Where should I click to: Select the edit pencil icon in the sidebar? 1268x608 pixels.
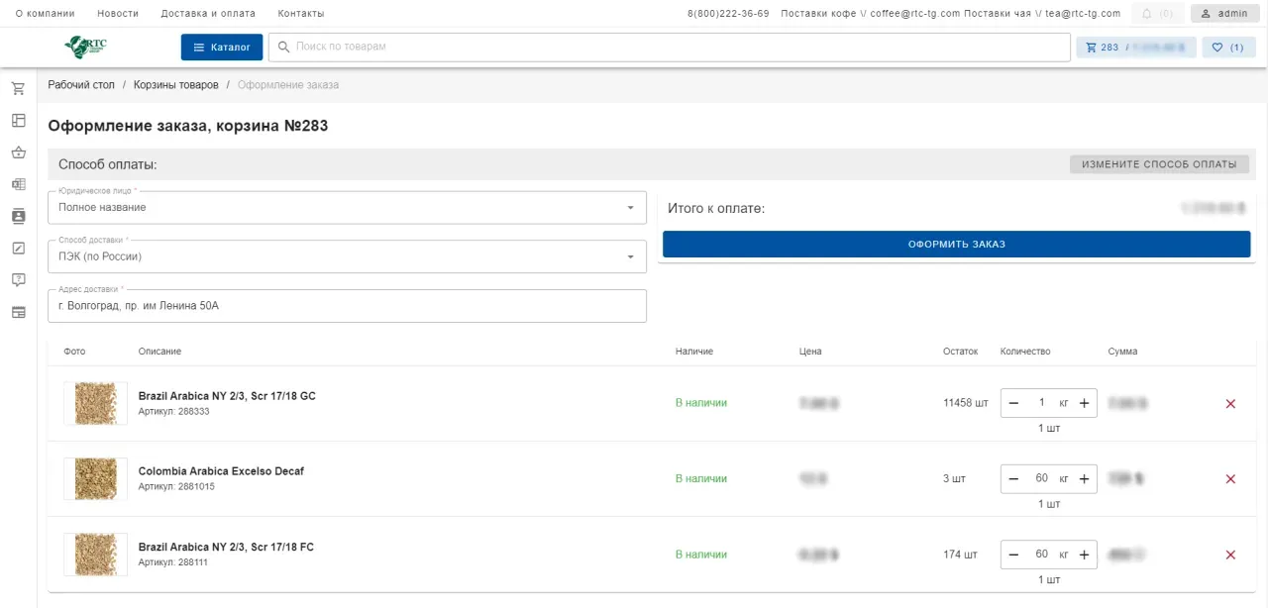point(17,248)
